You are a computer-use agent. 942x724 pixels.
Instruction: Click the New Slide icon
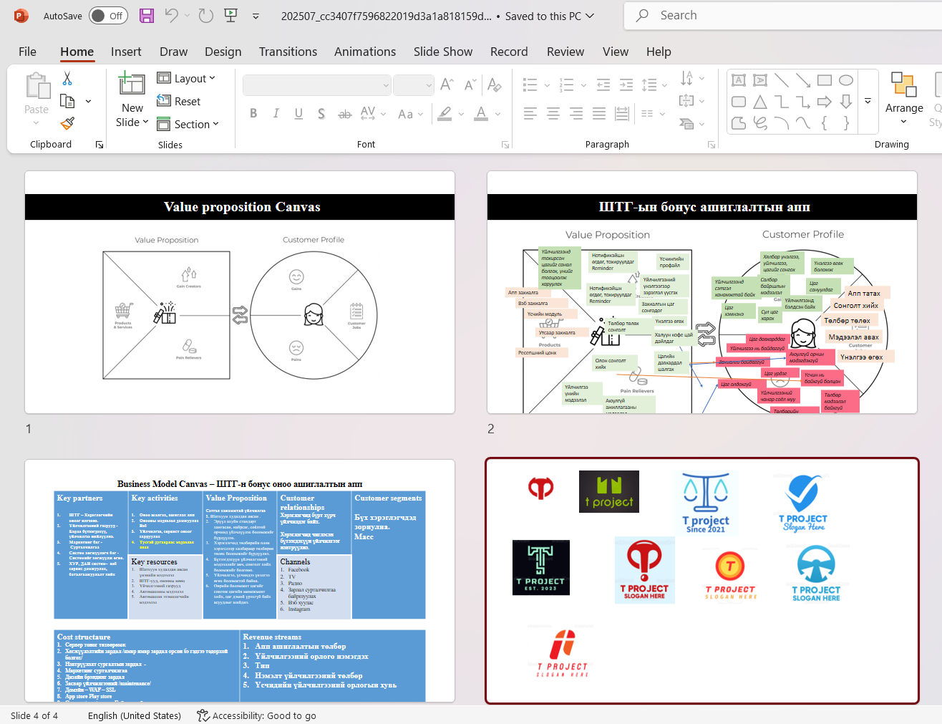(x=132, y=84)
